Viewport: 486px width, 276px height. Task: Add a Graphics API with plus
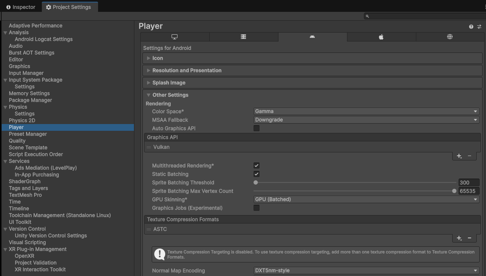click(x=459, y=156)
